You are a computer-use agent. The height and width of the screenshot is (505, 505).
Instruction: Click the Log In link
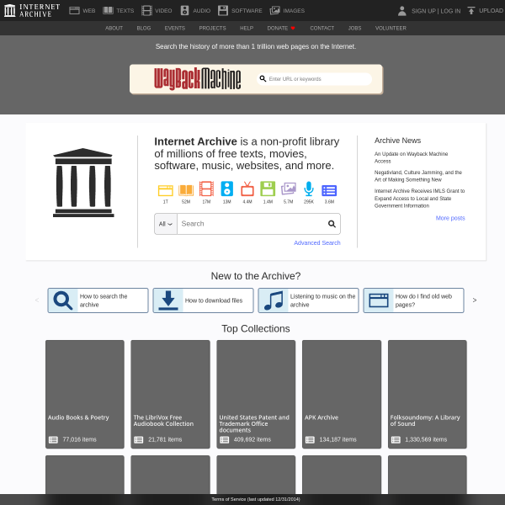click(450, 11)
